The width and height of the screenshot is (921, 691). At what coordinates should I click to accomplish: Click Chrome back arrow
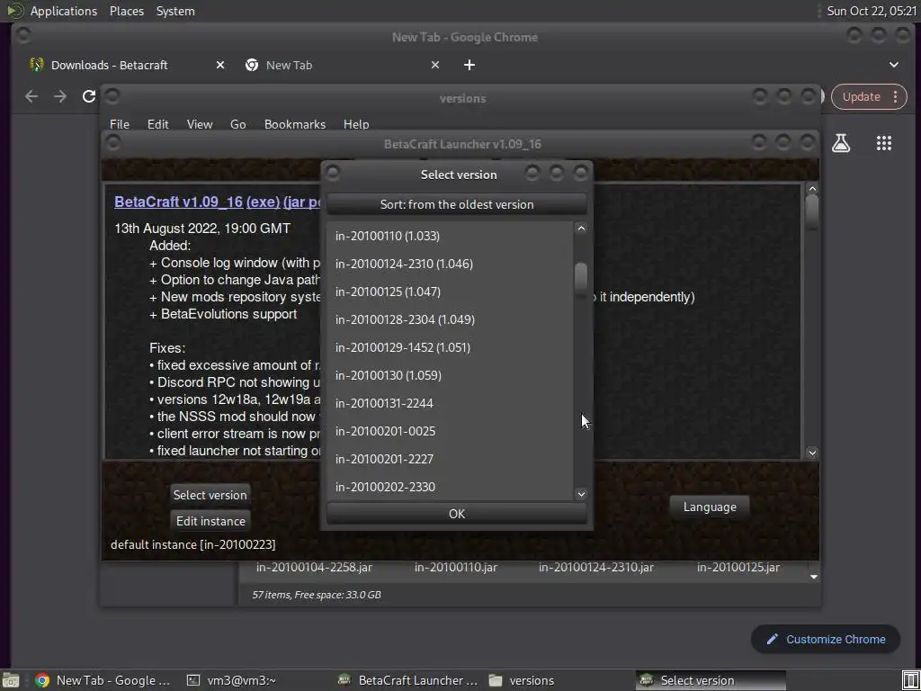pyautogui.click(x=31, y=96)
